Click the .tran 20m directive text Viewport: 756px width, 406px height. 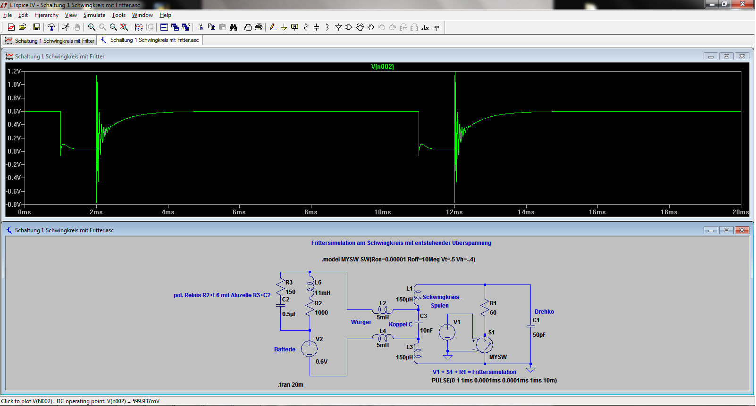[291, 385]
